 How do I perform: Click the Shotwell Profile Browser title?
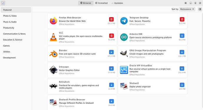[72, 99]
